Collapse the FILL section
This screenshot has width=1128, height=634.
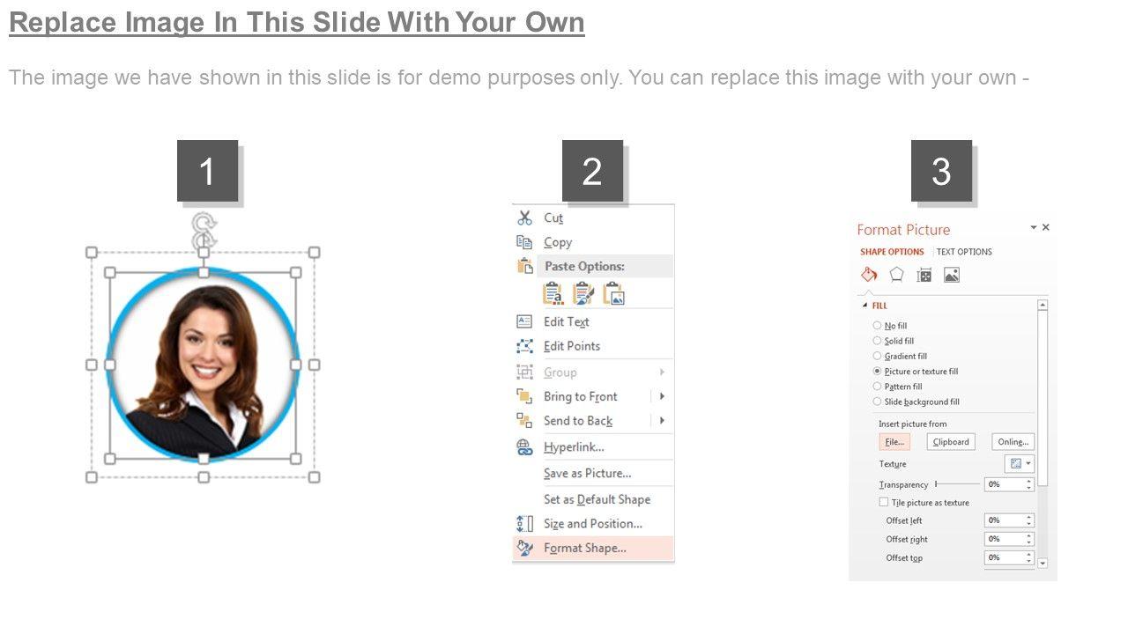[865, 306]
